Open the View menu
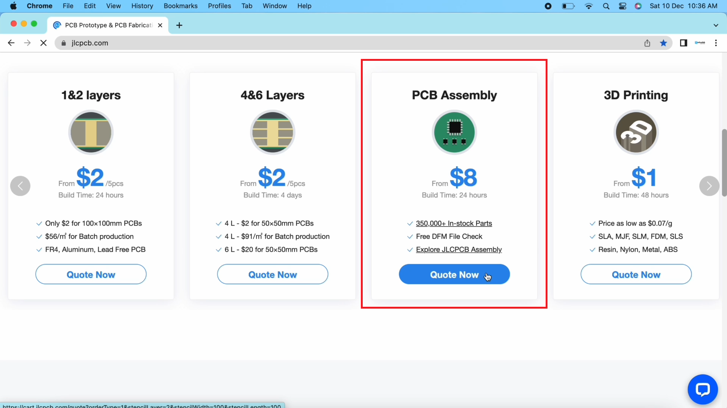 point(113,6)
